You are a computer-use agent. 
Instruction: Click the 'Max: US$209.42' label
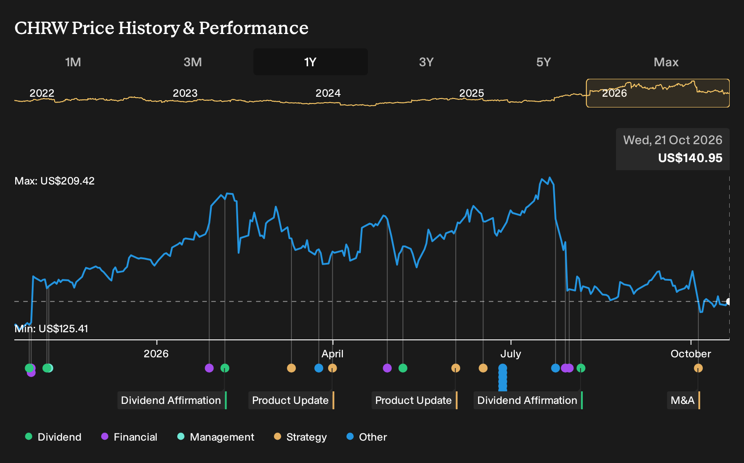point(55,181)
